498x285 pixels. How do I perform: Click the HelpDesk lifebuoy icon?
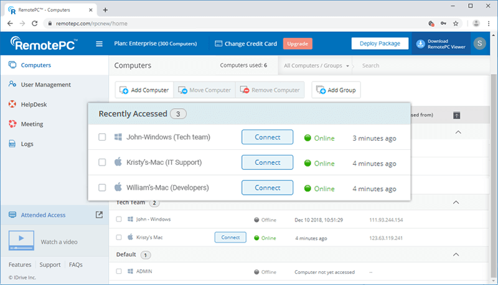click(12, 104)
